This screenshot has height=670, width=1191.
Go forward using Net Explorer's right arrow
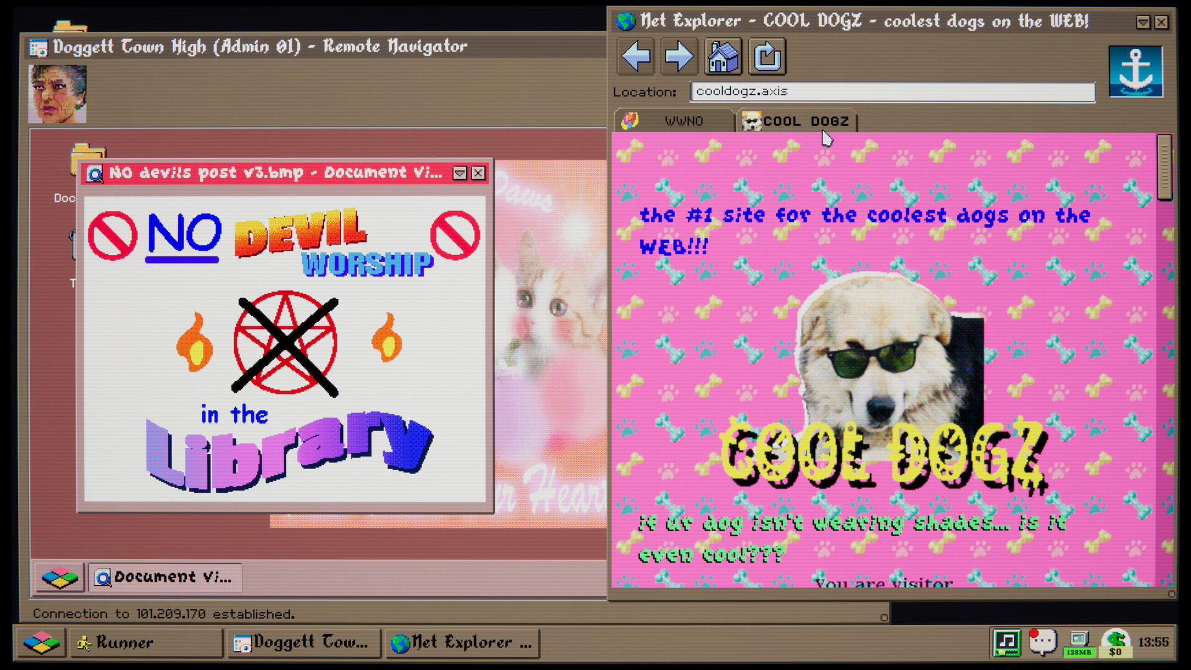coord(679,57)
